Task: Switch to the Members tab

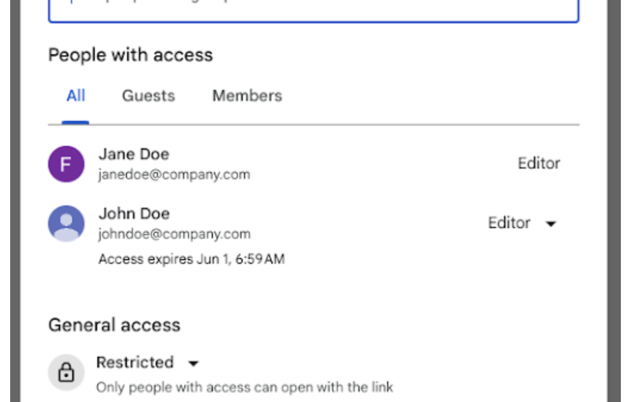Action: [x=247, y=96]
